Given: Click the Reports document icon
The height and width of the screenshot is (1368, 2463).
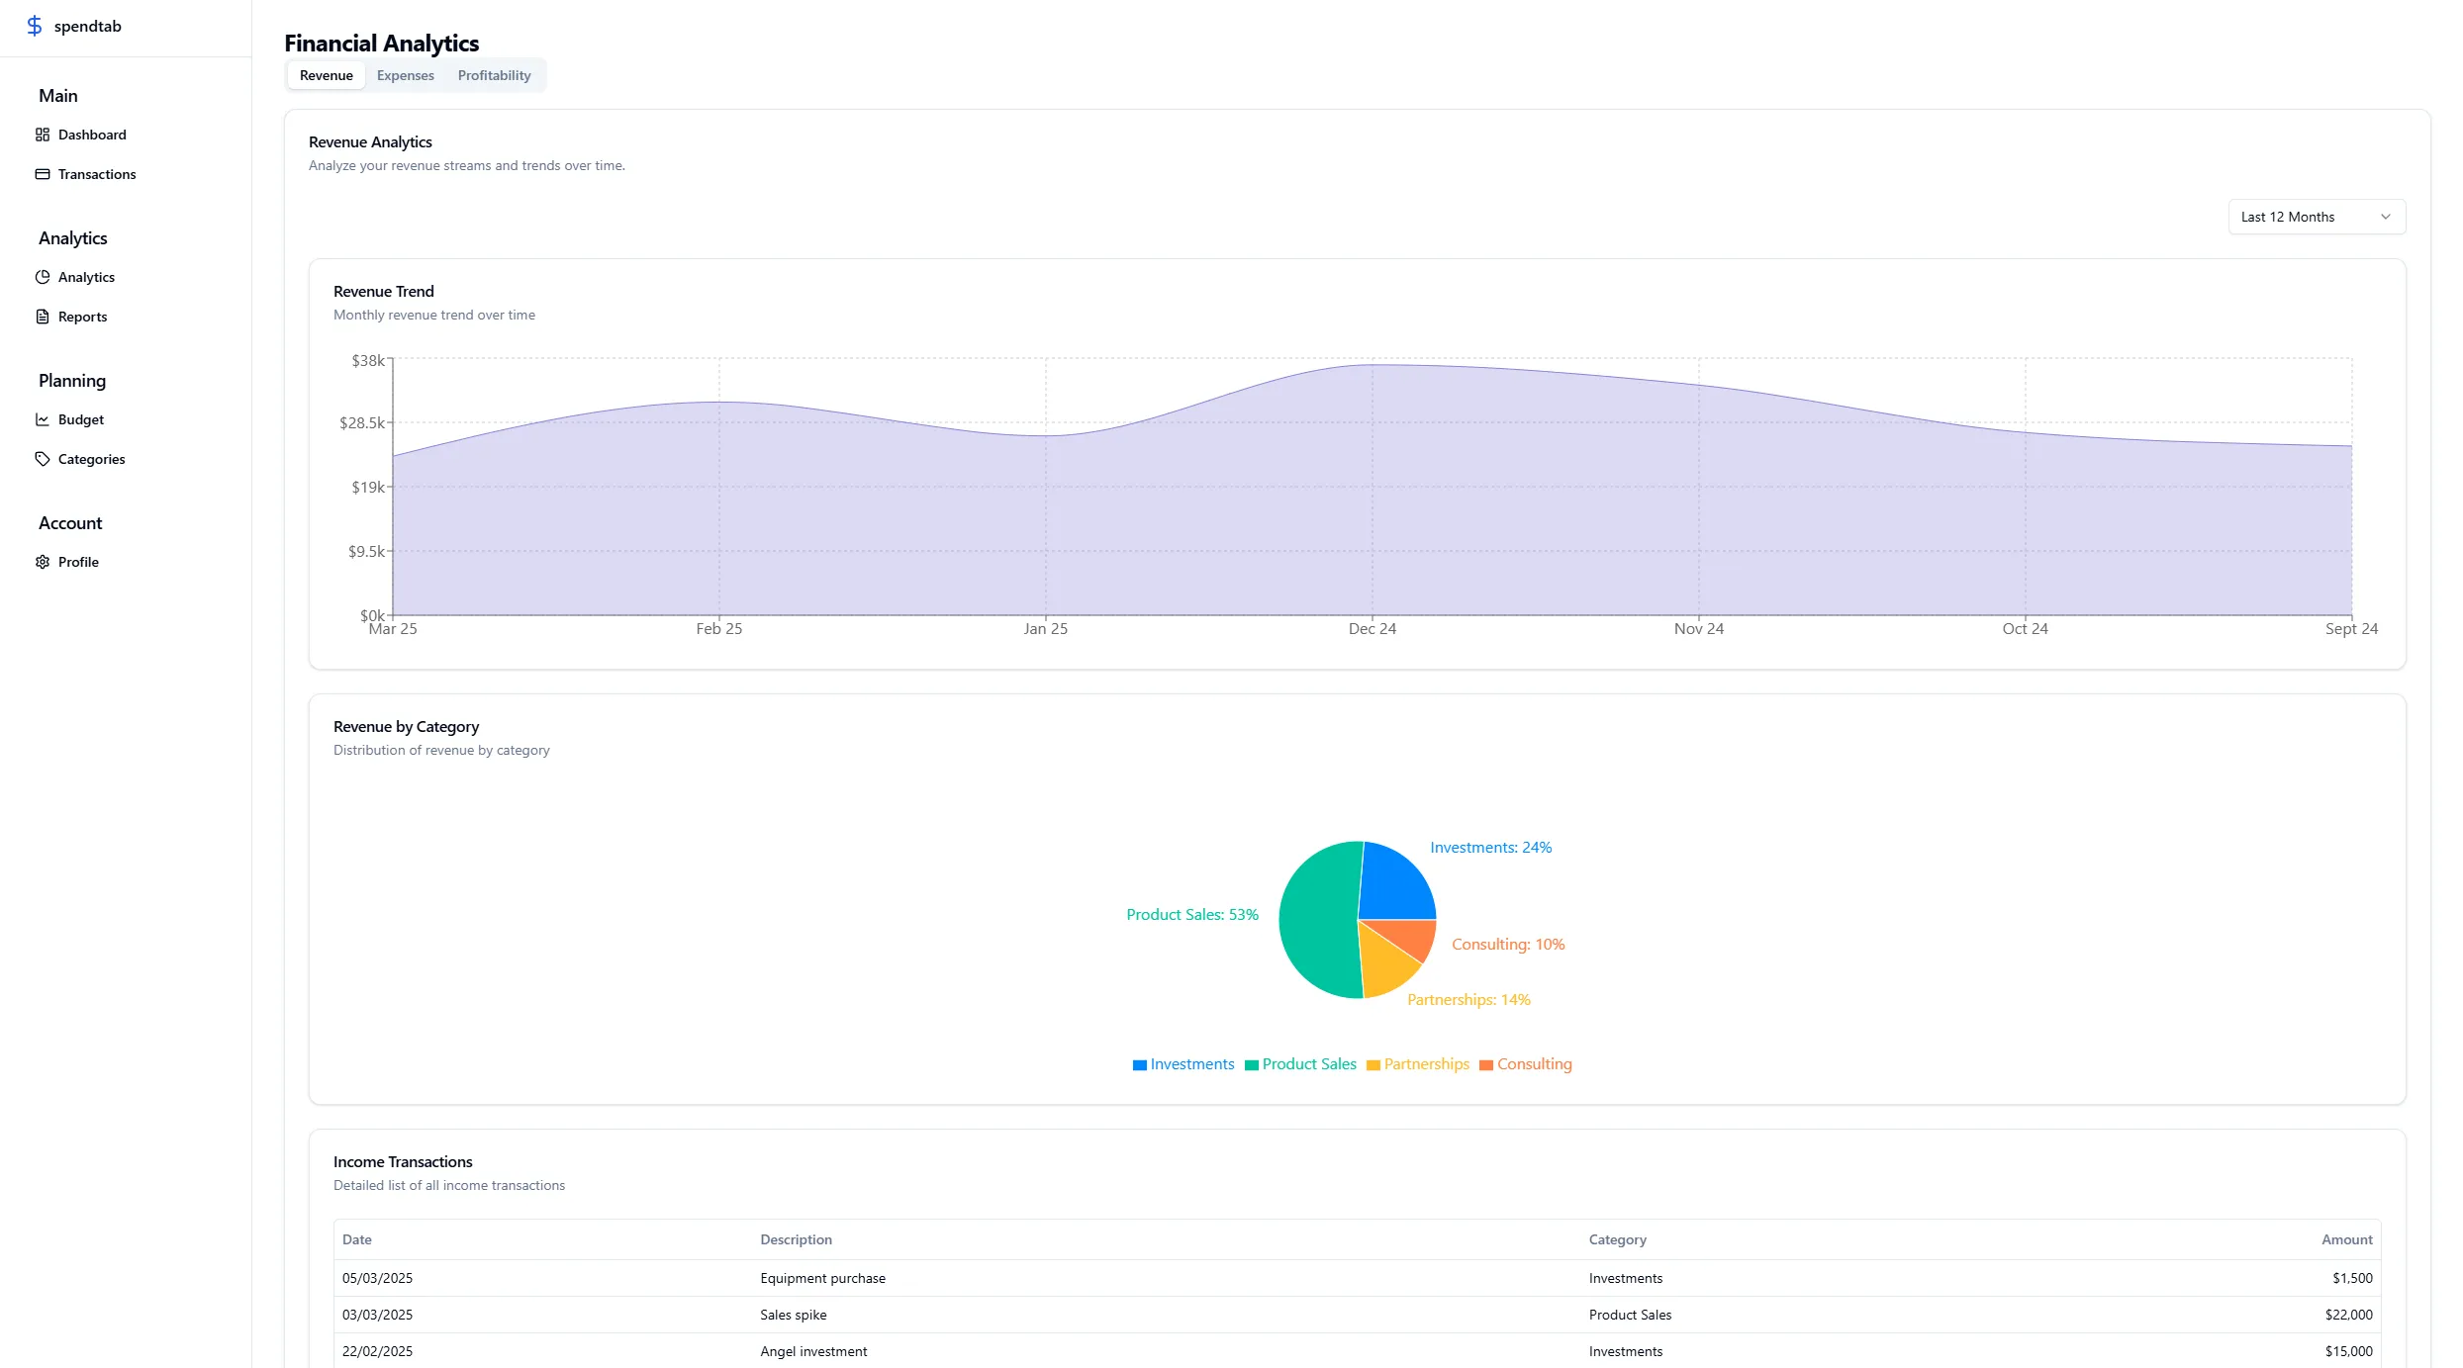Looking at the screenshot, I should click(43, 317).
